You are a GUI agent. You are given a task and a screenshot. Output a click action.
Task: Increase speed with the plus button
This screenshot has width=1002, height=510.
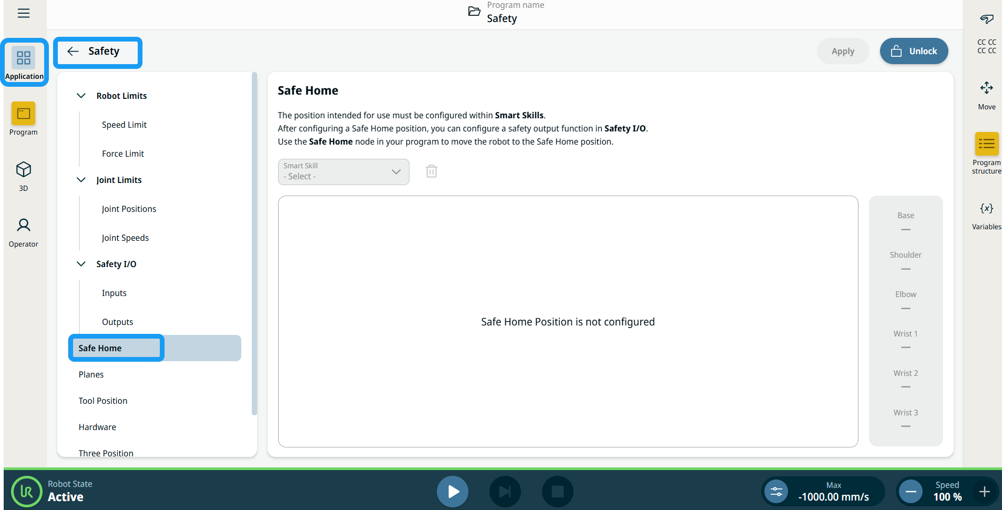[x=984, y=492]
